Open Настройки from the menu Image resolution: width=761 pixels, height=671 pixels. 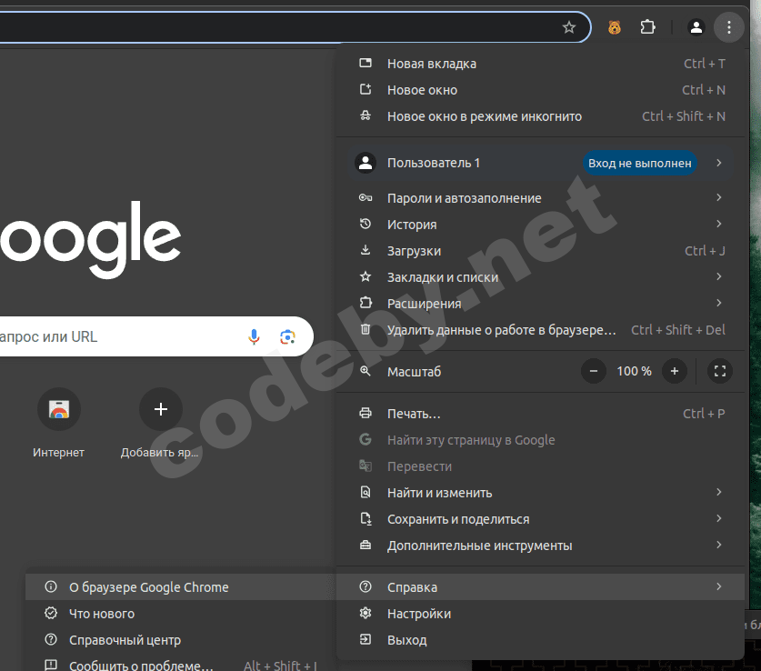[x=541, y=614]
